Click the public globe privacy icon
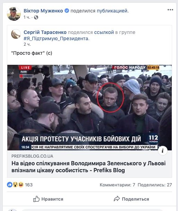The width and height of the screenshot is (178, 211). click(x=36, y=17)
